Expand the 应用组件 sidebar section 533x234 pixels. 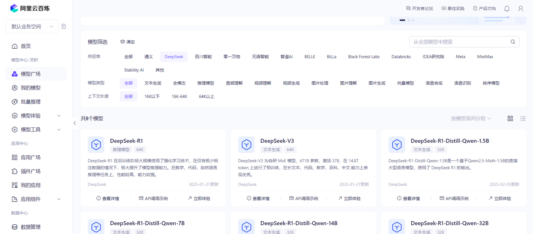point(59,199)
